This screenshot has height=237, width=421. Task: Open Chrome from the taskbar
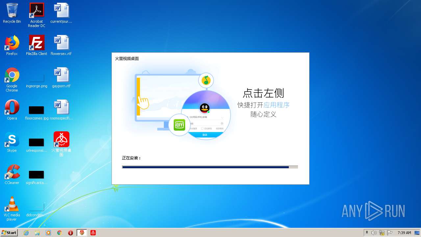coord(60,233)
